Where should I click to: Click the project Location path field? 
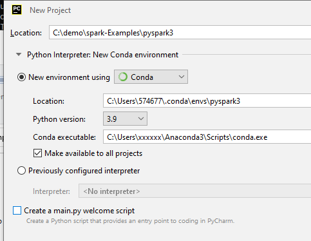(180, 32)
